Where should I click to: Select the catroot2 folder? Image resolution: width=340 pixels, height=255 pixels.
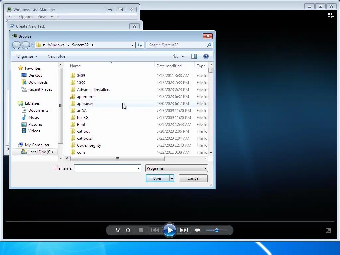pyautogui.click(x=84, y=138)
